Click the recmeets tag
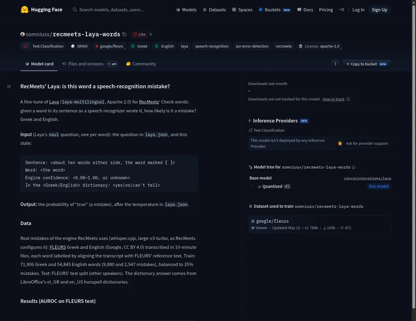416x321 pixels. click(284, 46)
